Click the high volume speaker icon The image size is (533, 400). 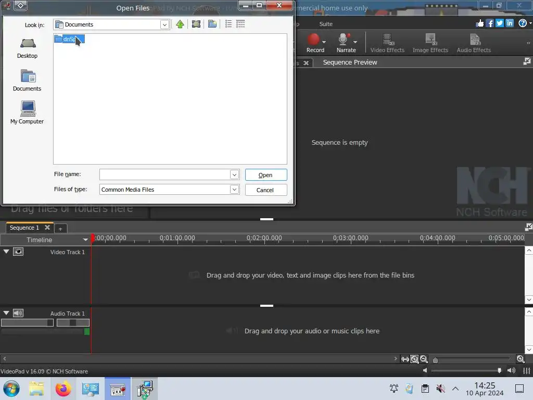click(x=511, y=370)
